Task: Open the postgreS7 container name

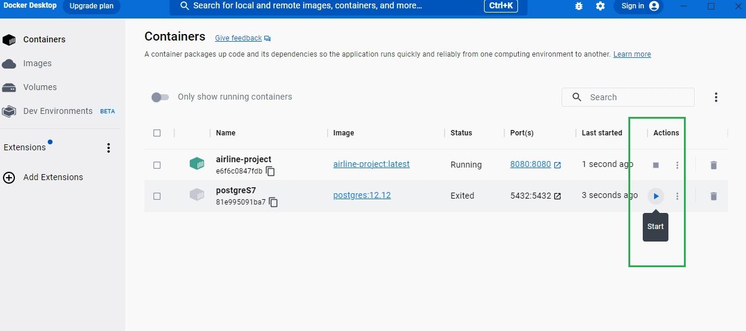Action: [236, 190]
